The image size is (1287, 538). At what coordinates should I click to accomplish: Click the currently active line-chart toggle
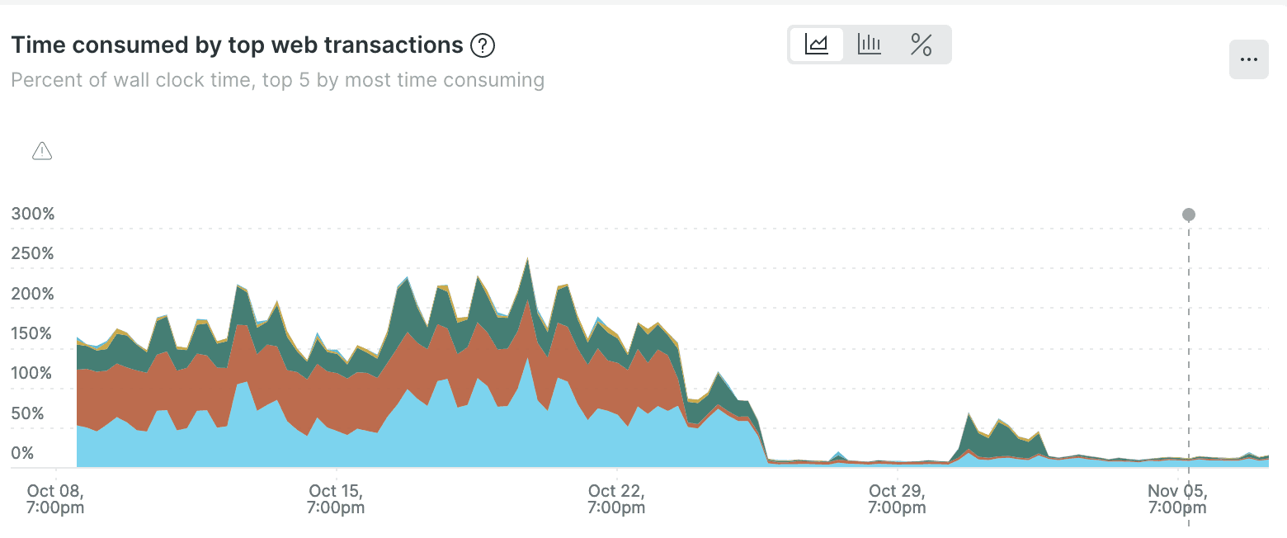(816, 45)
